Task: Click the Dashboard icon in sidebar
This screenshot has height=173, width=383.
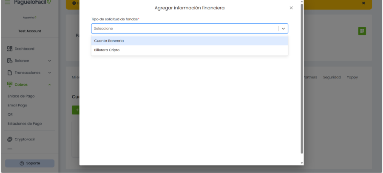Action: coord(10,49)
